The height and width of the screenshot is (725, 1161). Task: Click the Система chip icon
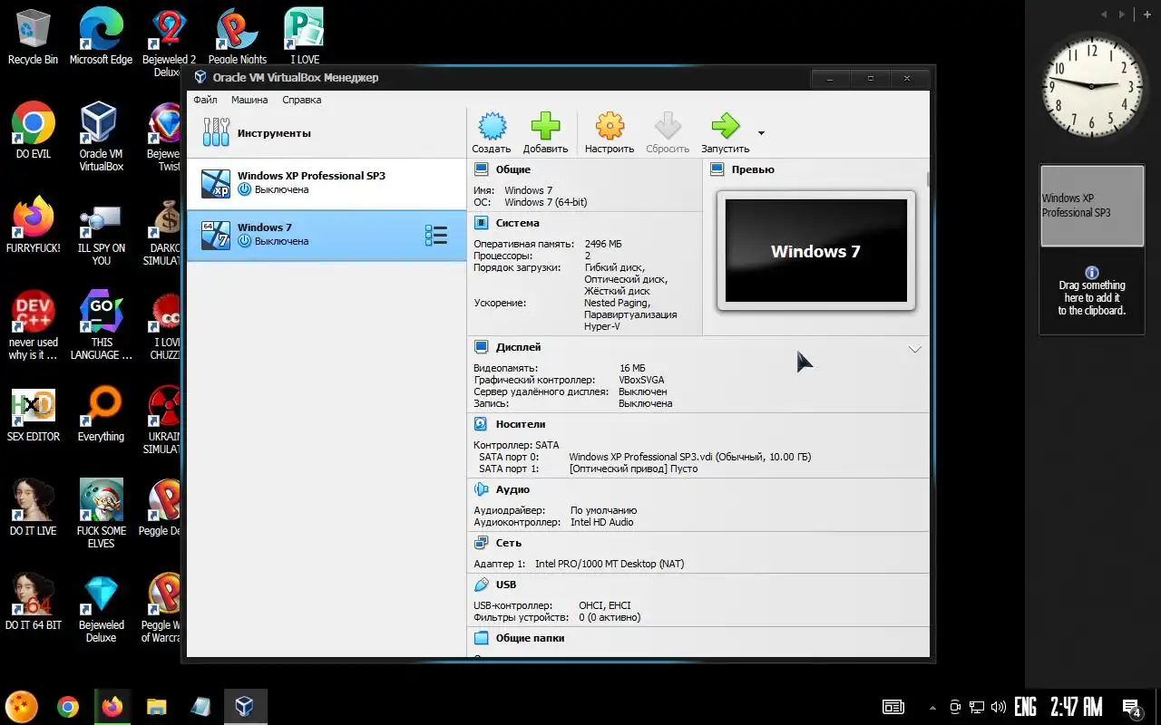[x=481, y=223]
